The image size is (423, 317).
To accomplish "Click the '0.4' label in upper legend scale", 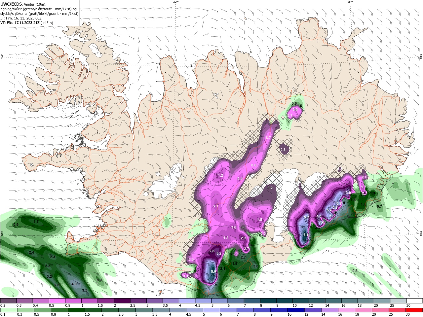I will (x=35, y=306).
